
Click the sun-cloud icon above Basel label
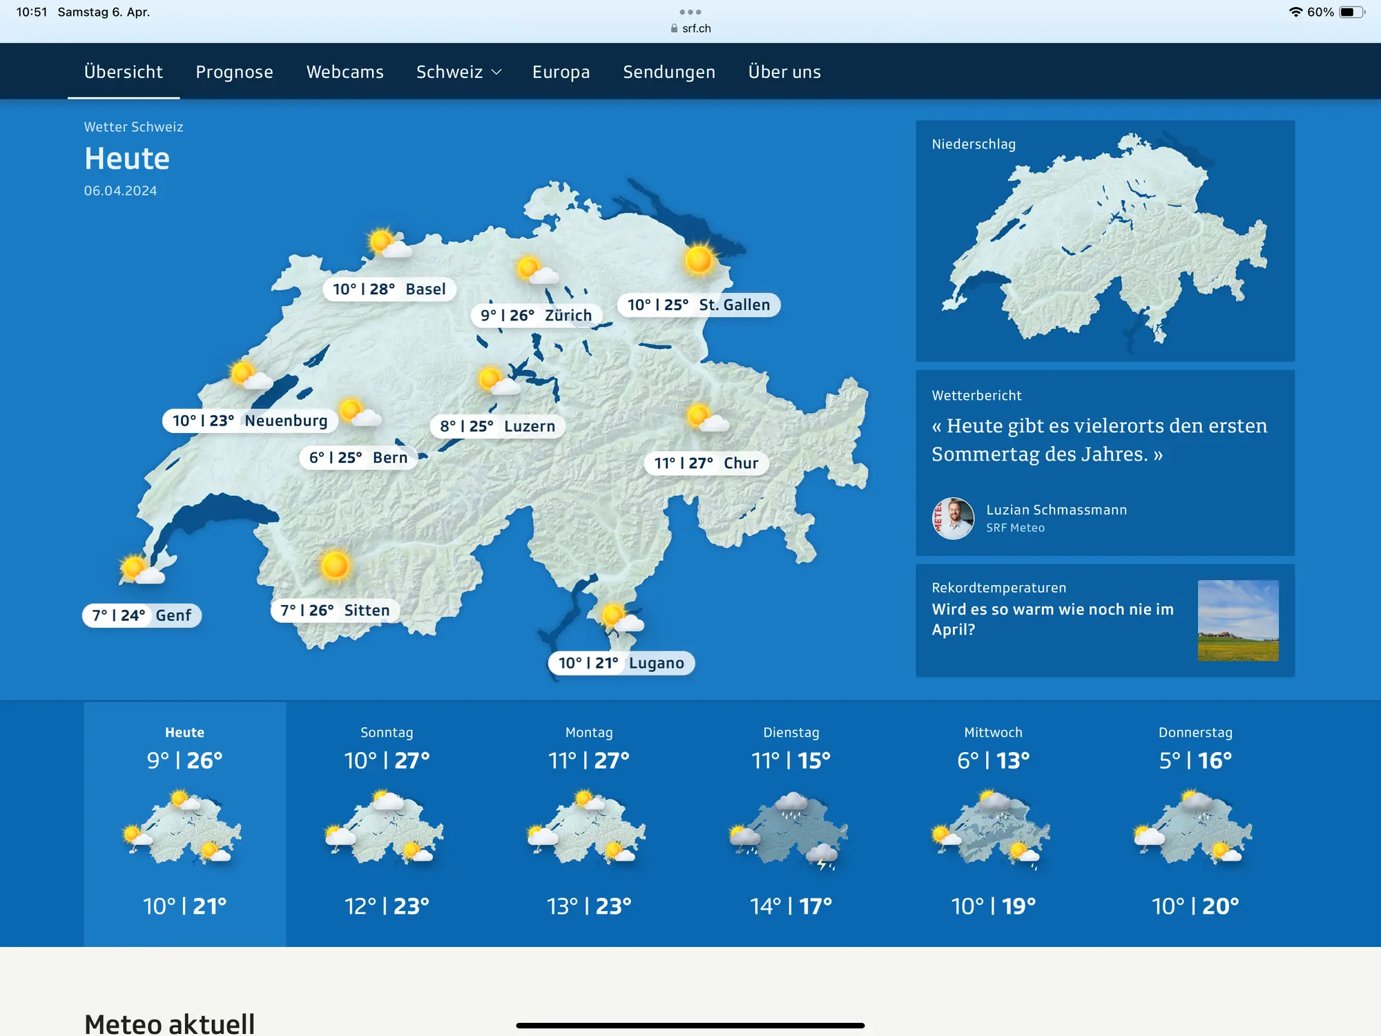[x=388, y=244]
